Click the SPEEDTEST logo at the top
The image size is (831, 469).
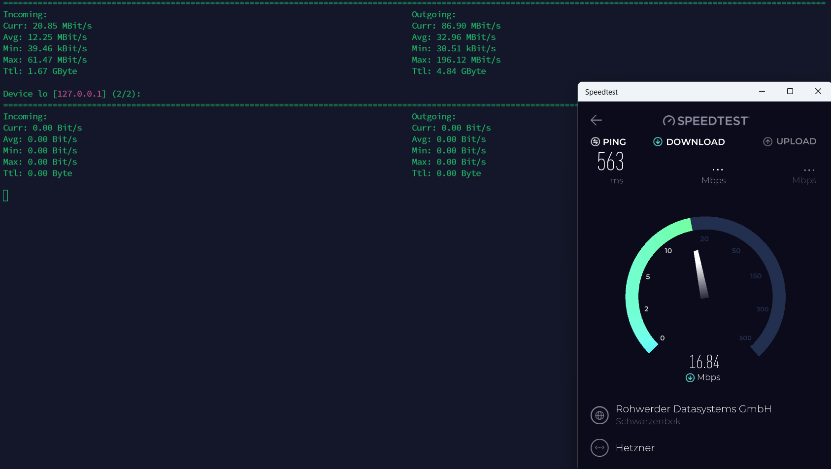(x=706, y=121)
